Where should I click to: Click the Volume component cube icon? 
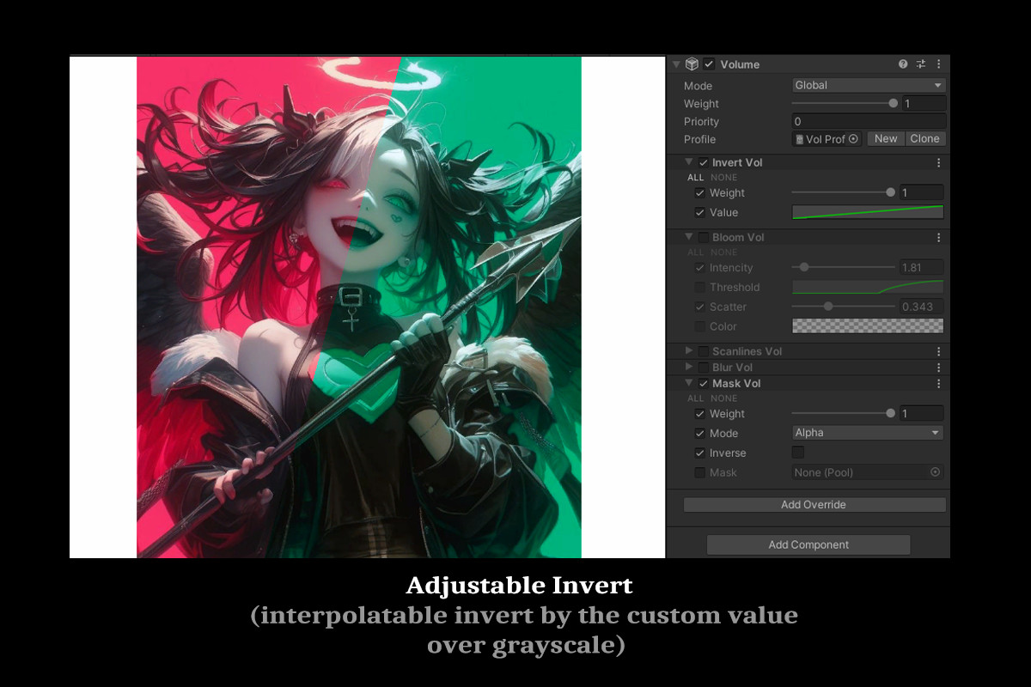[x=692, y=64]
